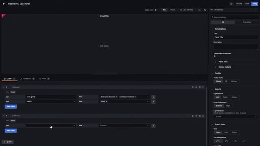Focus the Search options field
Screen dimensions: 260x146
tap(234, 17)
